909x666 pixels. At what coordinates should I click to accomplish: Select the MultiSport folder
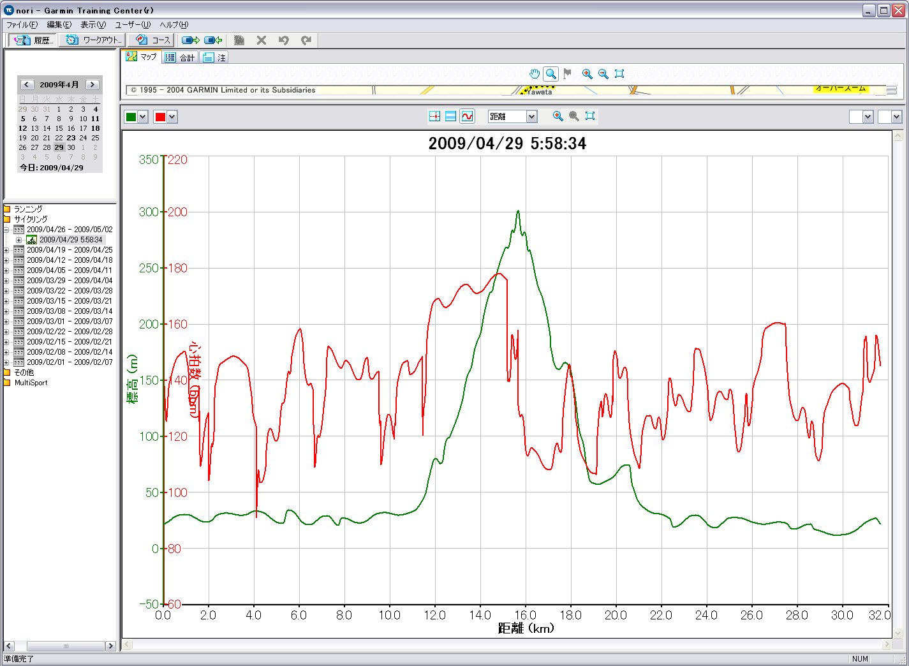(31, 383)
